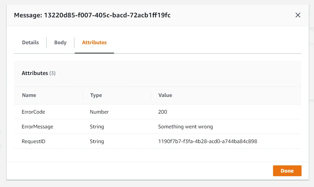Click the ErrorCode value 200
Image resolution: width=314 pixels, height=187 pixels.
coord(163,112)
